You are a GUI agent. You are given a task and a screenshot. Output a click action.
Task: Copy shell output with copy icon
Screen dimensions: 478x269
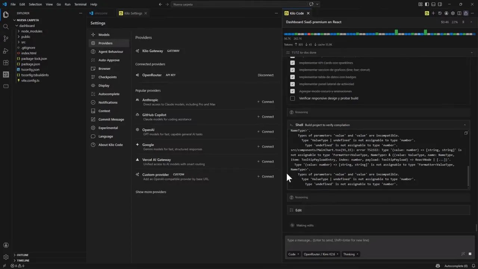[466, 133]
